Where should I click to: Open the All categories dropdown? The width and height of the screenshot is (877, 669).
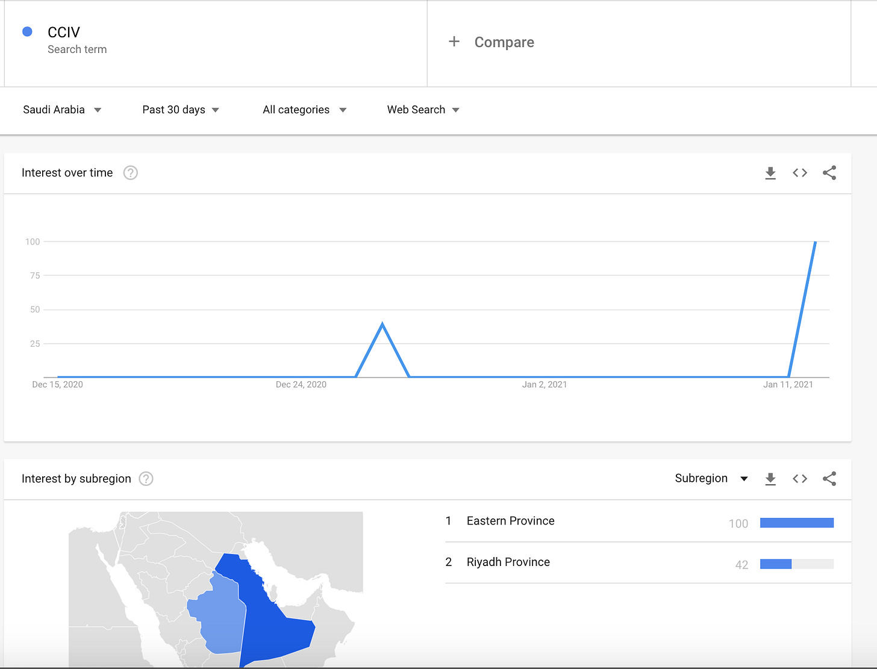[x=304, y=110]
